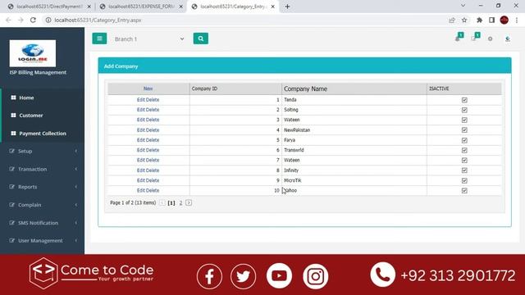525x295 pixels.
Task: Toggle ISACTIVE checkbox for Yahoo
Action: click(464, 191)
